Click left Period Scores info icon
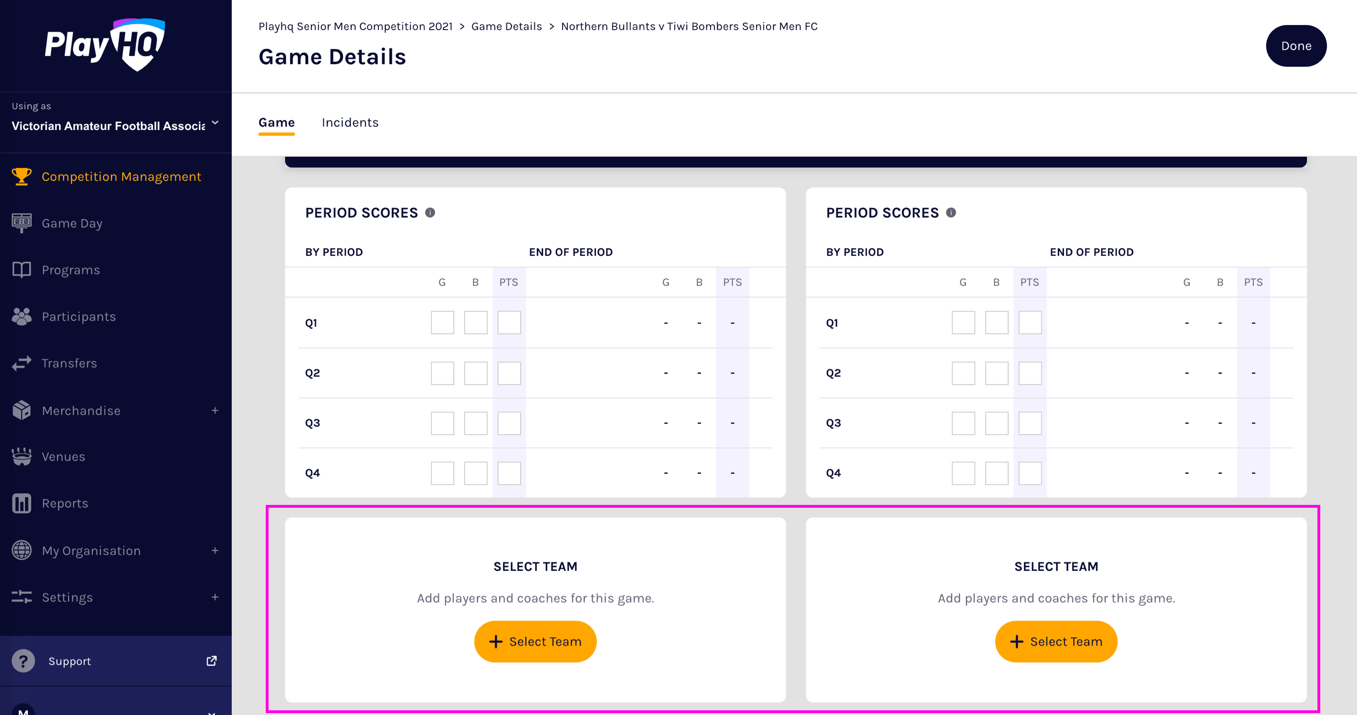 pos(430,213)
